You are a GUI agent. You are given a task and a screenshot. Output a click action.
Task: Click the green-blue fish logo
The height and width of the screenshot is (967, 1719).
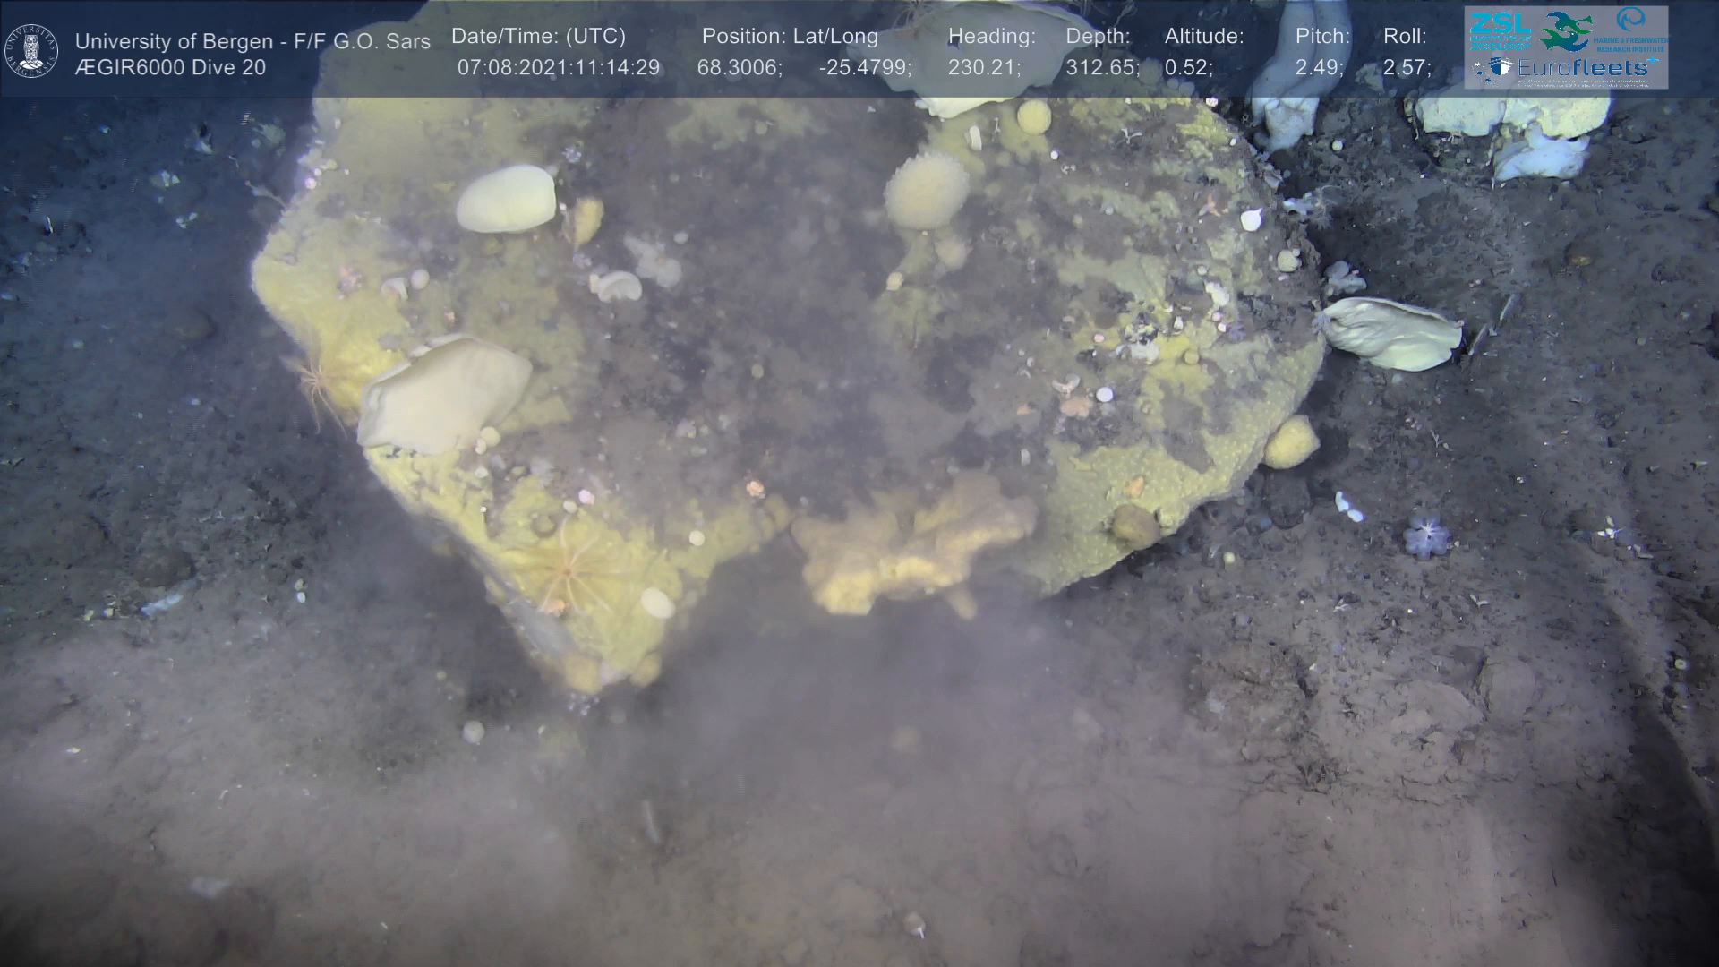coord(1564,31)
